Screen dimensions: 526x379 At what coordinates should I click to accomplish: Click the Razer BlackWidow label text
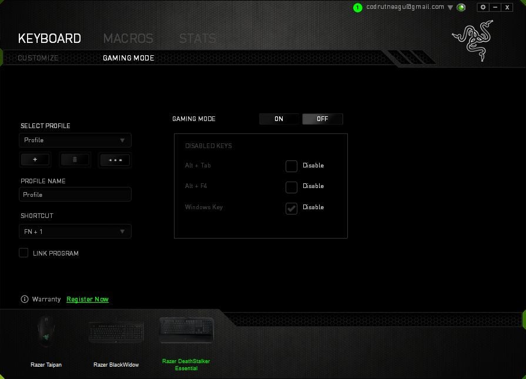click(116, 364)
